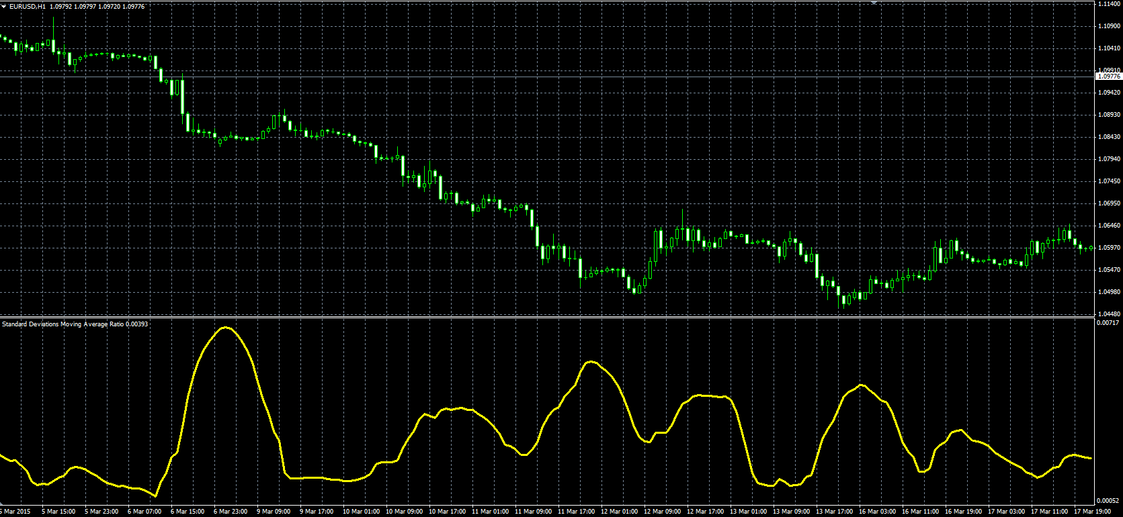The image size is (1123, 517).
Task: Click the 10 Mar 09:00 time label
Action: (404, 512)
